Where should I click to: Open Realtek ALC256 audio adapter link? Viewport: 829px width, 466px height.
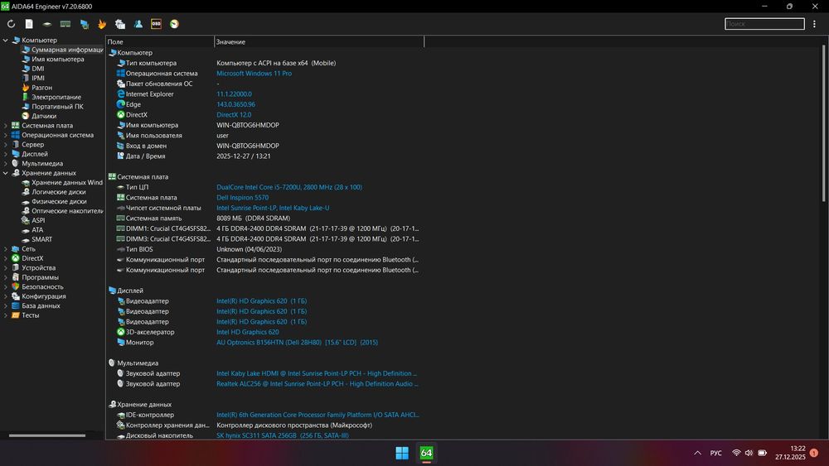pos(318,384)
